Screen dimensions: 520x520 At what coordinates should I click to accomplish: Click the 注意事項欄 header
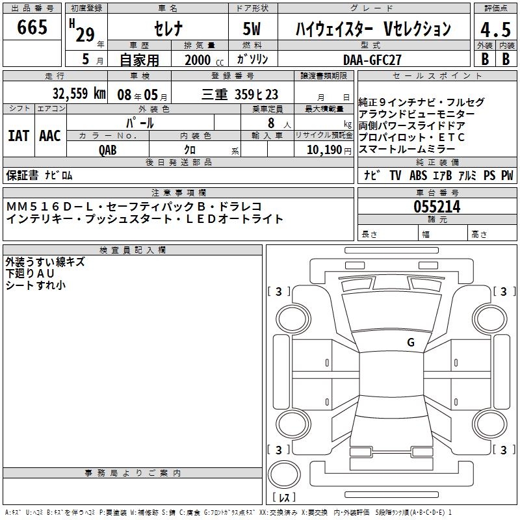tap(178, 192)
